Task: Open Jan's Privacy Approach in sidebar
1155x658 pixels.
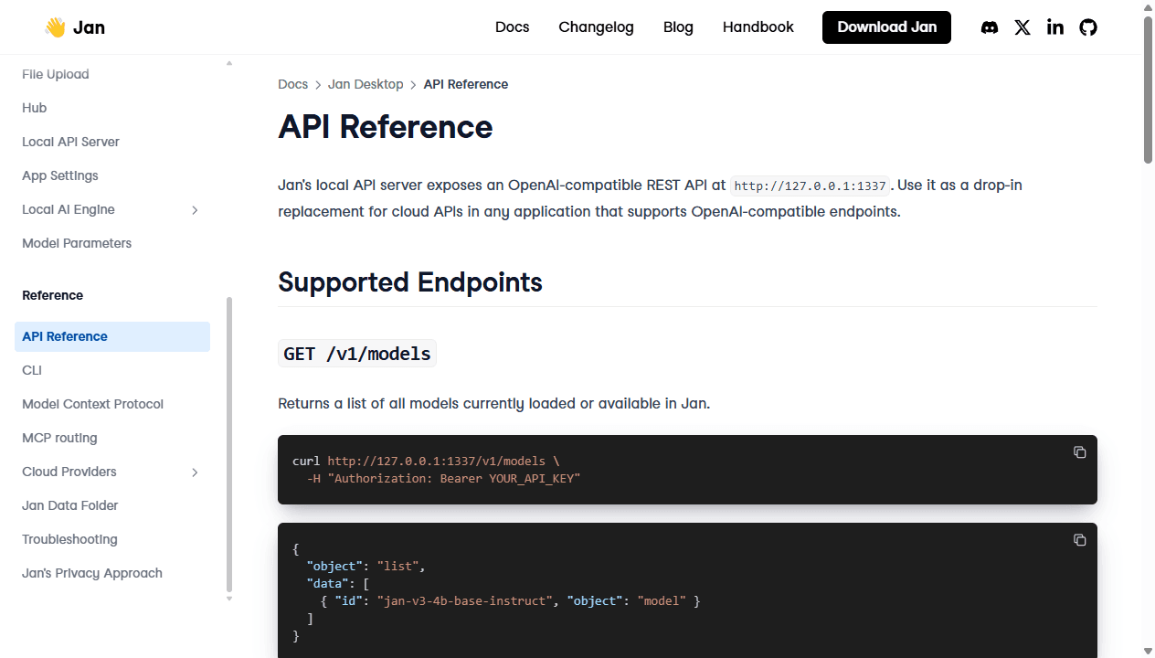Action: pos(92,573)
